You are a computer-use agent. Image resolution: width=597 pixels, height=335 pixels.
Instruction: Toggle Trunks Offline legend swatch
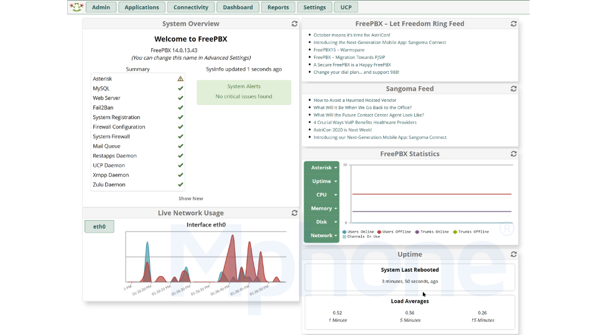[x=455, y=231]
